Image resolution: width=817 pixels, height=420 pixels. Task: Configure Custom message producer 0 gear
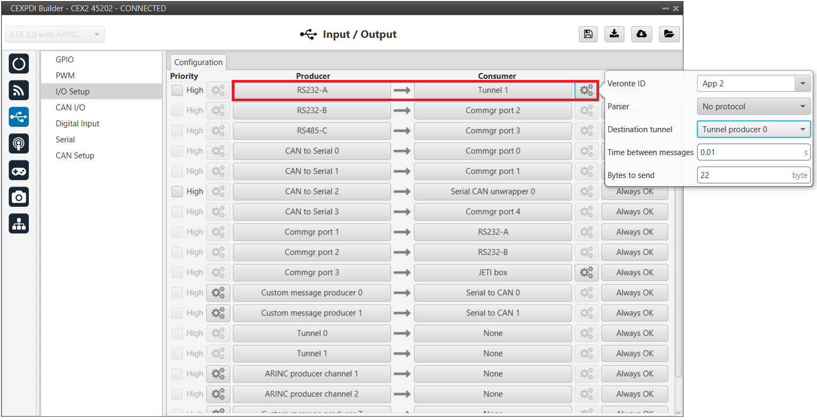[x=218, y=293]
